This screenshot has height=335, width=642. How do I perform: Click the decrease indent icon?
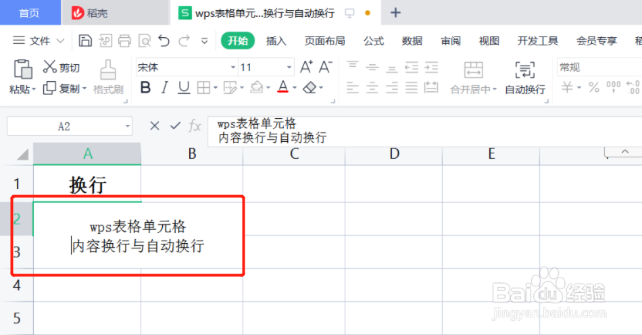412,67
